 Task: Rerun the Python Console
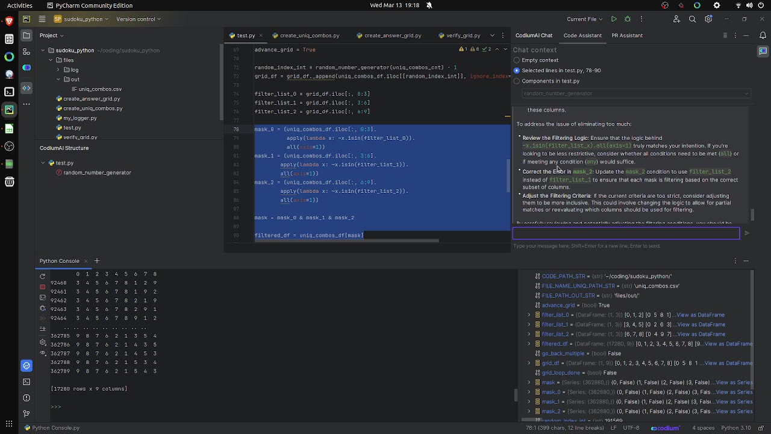point(42,276)
